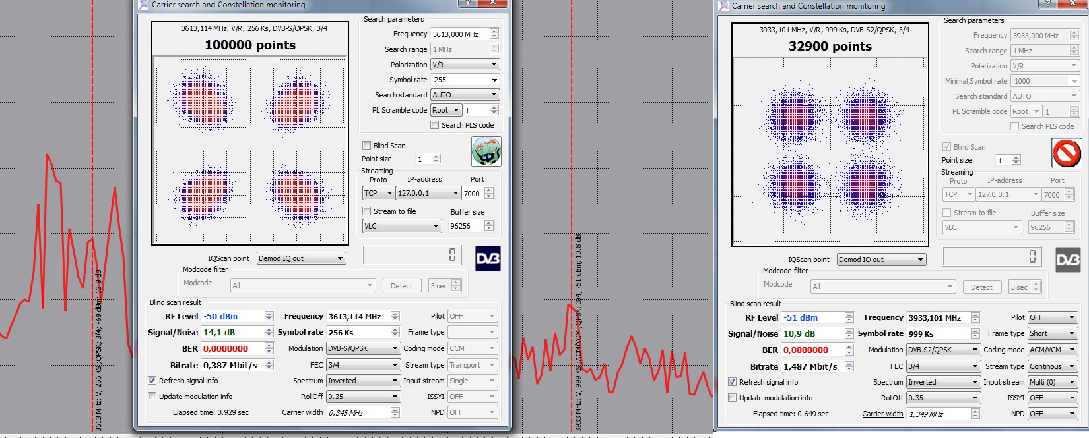1089x438 pixels.
Task: Toggle the Blind Scan checkbox in right window
Action: coord(946,147)
